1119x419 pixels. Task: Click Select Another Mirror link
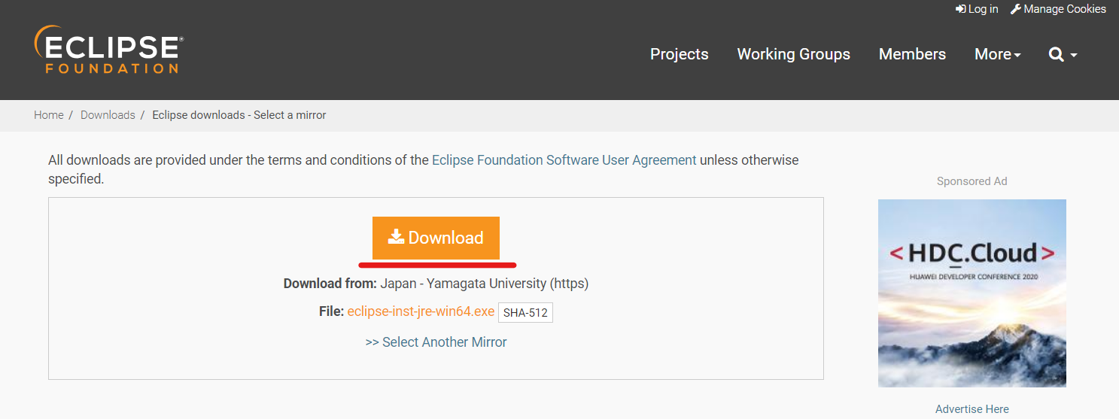436,342
